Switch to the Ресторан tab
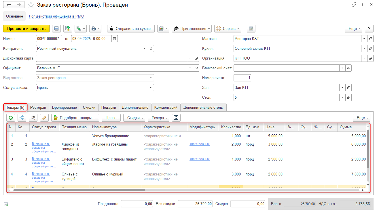This screenshot has height=212, width=377. click(x=38, y=107)
